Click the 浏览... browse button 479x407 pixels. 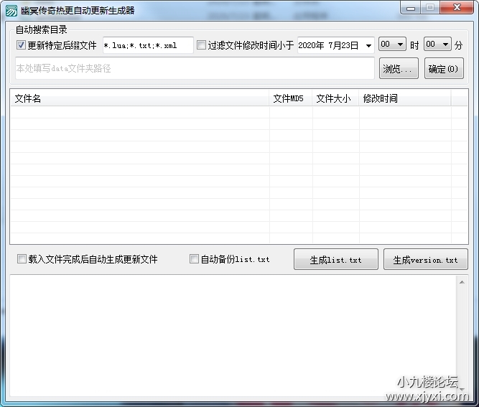tap(397, 69)
